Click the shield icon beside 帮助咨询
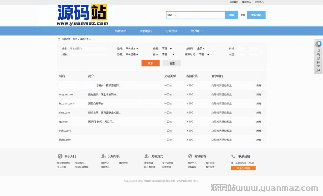 click(x=190, y=156)
